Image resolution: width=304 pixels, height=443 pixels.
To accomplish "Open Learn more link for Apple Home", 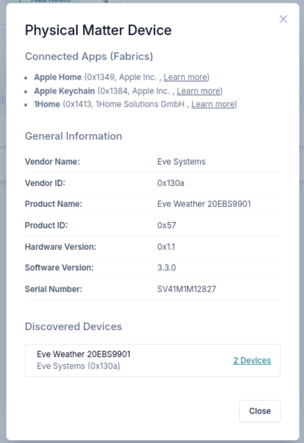I will point(186,77).
